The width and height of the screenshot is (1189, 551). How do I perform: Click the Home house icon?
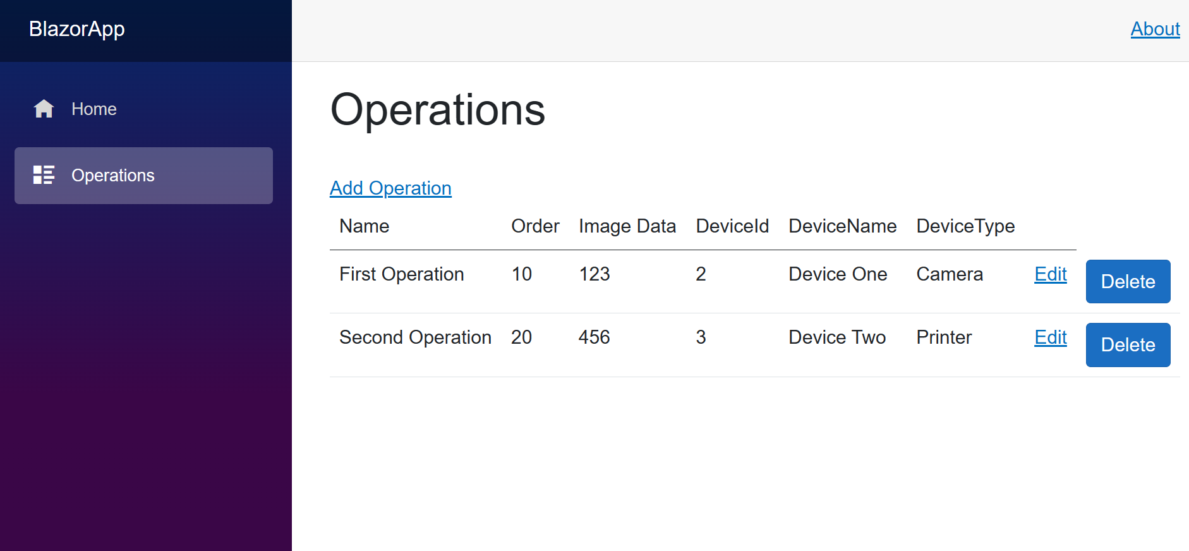click(x=44, y=109)
